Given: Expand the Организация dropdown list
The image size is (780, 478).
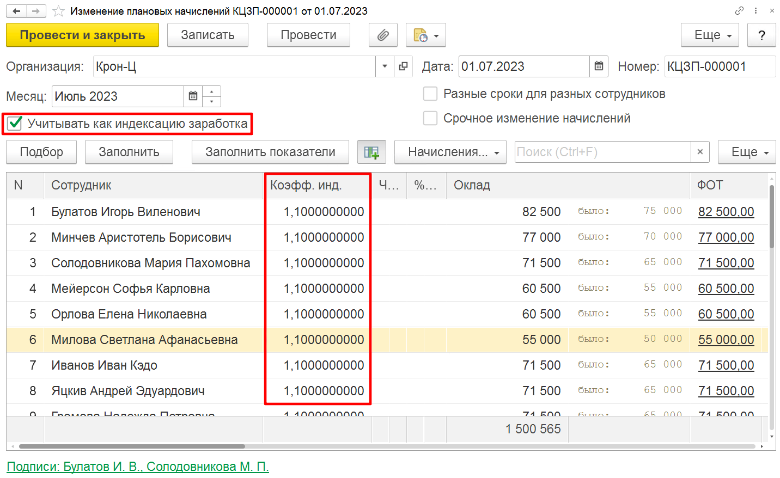Looking at the screenshot, I should [x=385, y=66].
